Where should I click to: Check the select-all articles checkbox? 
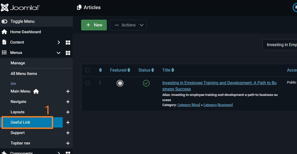point(88,70)
